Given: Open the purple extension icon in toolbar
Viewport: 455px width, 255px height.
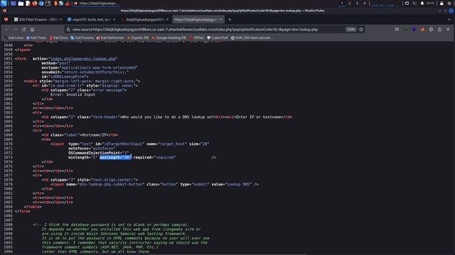Looking at the screenshot, I should (414, 29).
